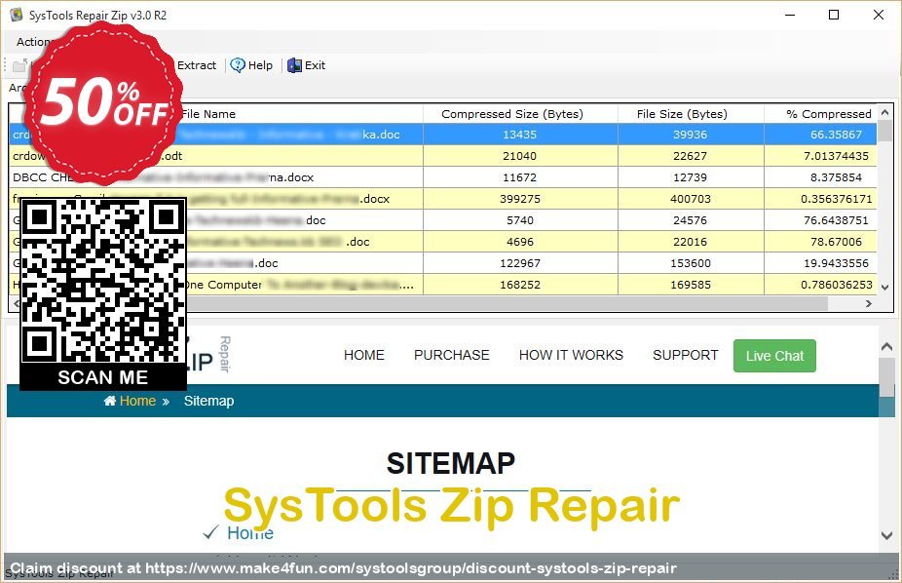Maximize the SysTools Repair Zip window

(x=834, y=15)
